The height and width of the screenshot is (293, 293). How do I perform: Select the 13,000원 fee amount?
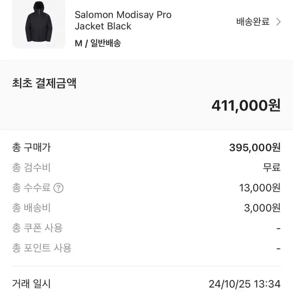click(x=260, y=188)
